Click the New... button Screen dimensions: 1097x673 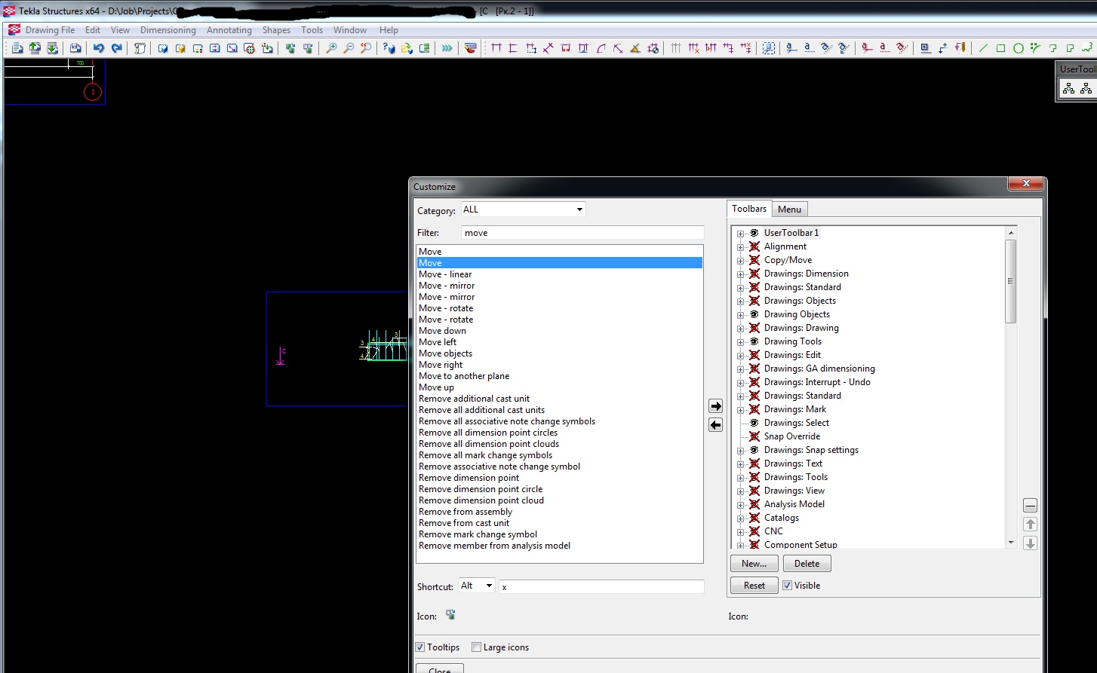point(754,564)
